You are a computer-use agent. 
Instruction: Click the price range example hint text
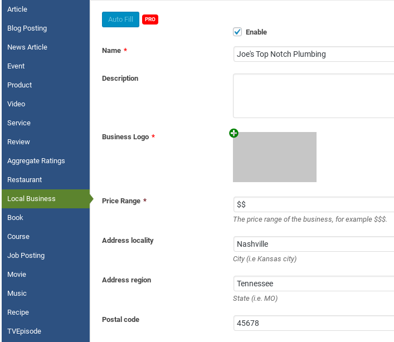[310, 219]
